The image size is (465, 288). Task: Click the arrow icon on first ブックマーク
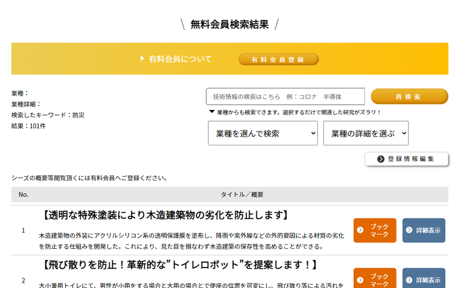(360, 230)
